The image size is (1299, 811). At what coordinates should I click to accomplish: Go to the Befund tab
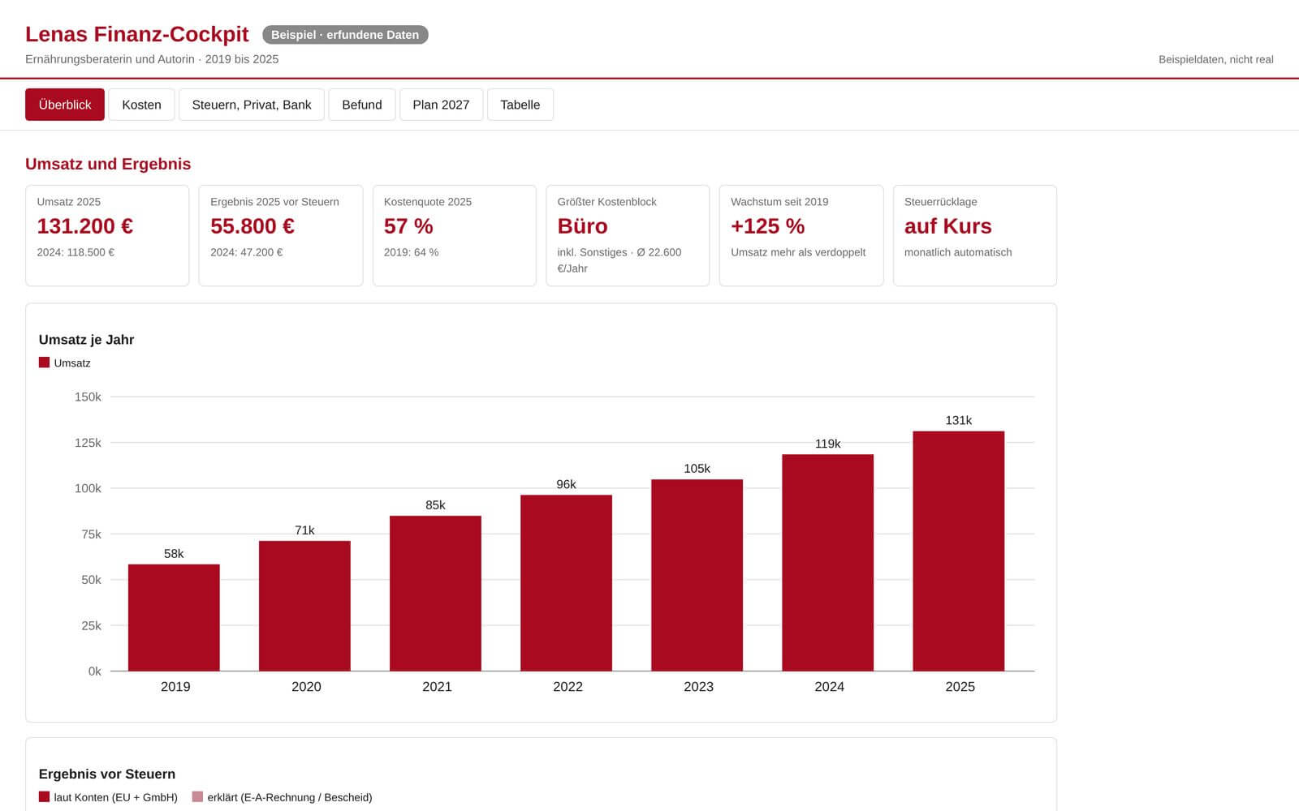click(362, 105)
